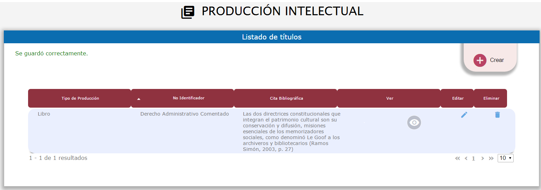
Task: Click the Libro cell in the table
Action: (44, 114)
